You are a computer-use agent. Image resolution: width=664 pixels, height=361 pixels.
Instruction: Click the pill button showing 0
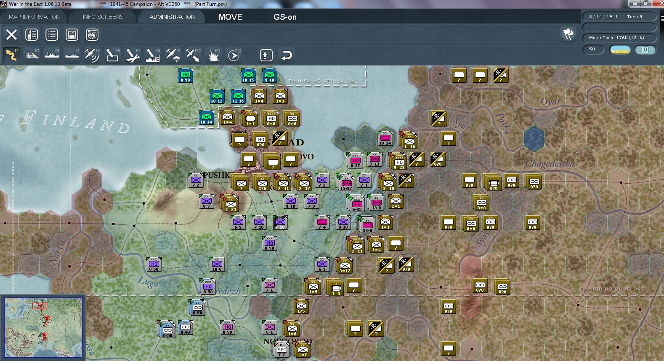[645, 50]
